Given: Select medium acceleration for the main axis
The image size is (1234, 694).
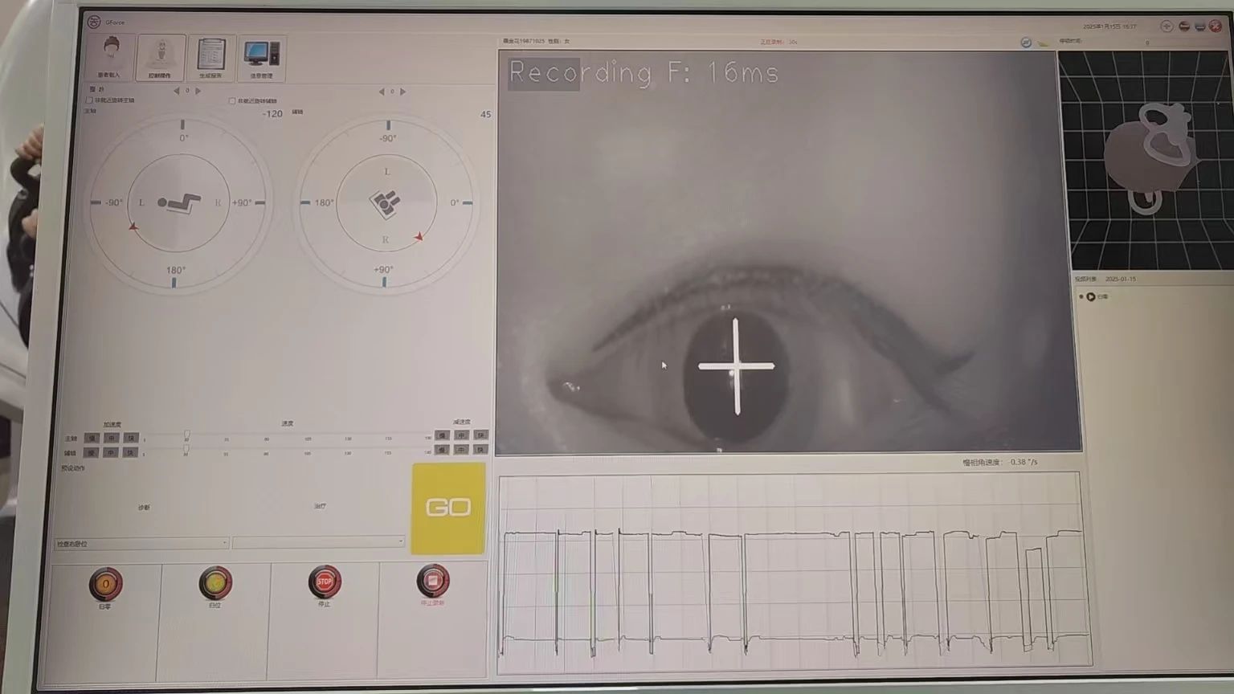Looking at the screenshot, I should [x=112, y=439].
